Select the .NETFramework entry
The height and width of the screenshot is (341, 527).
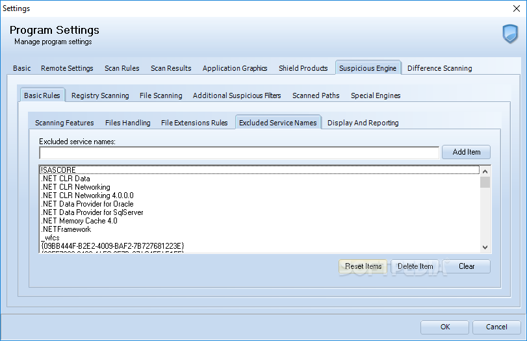click(260, 229)
